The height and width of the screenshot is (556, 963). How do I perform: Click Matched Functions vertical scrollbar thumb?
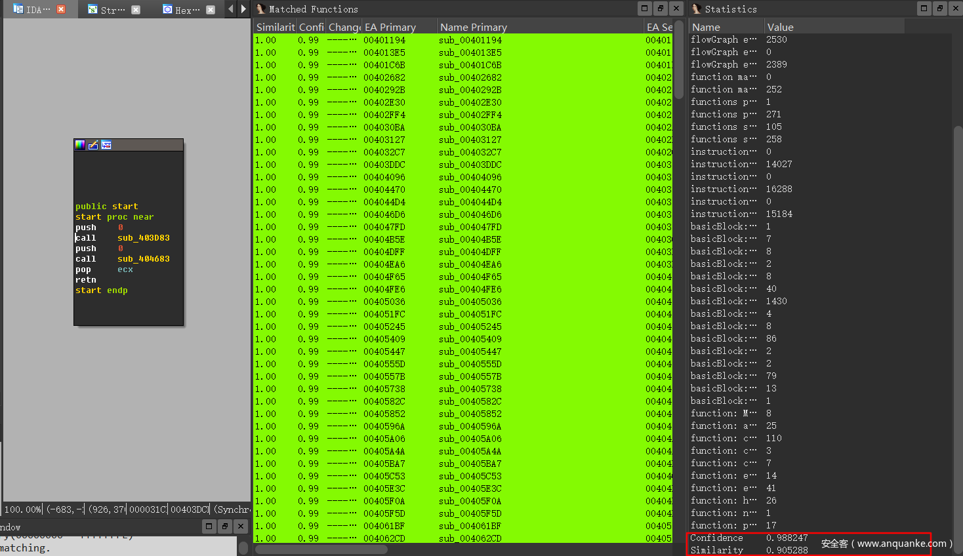click(680, 60)
